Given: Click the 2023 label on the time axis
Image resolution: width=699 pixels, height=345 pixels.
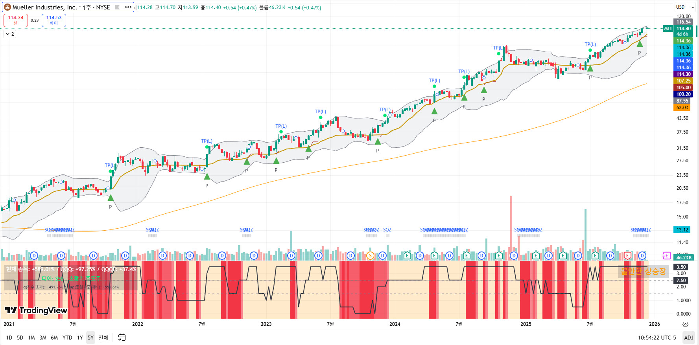Looking at the screenshot, I should (266, 324).
